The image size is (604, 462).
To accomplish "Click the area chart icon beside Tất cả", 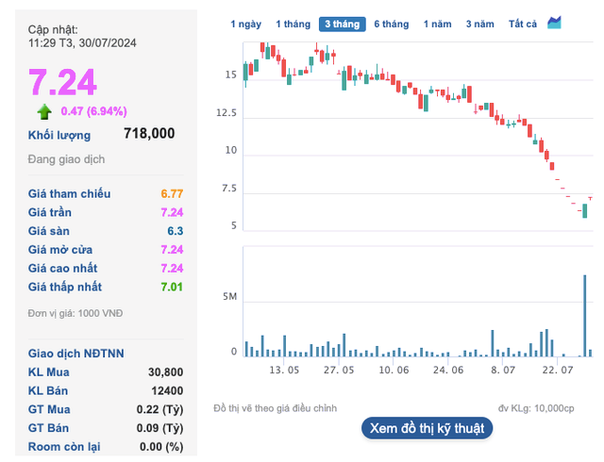I will click(x=555, y=23).
